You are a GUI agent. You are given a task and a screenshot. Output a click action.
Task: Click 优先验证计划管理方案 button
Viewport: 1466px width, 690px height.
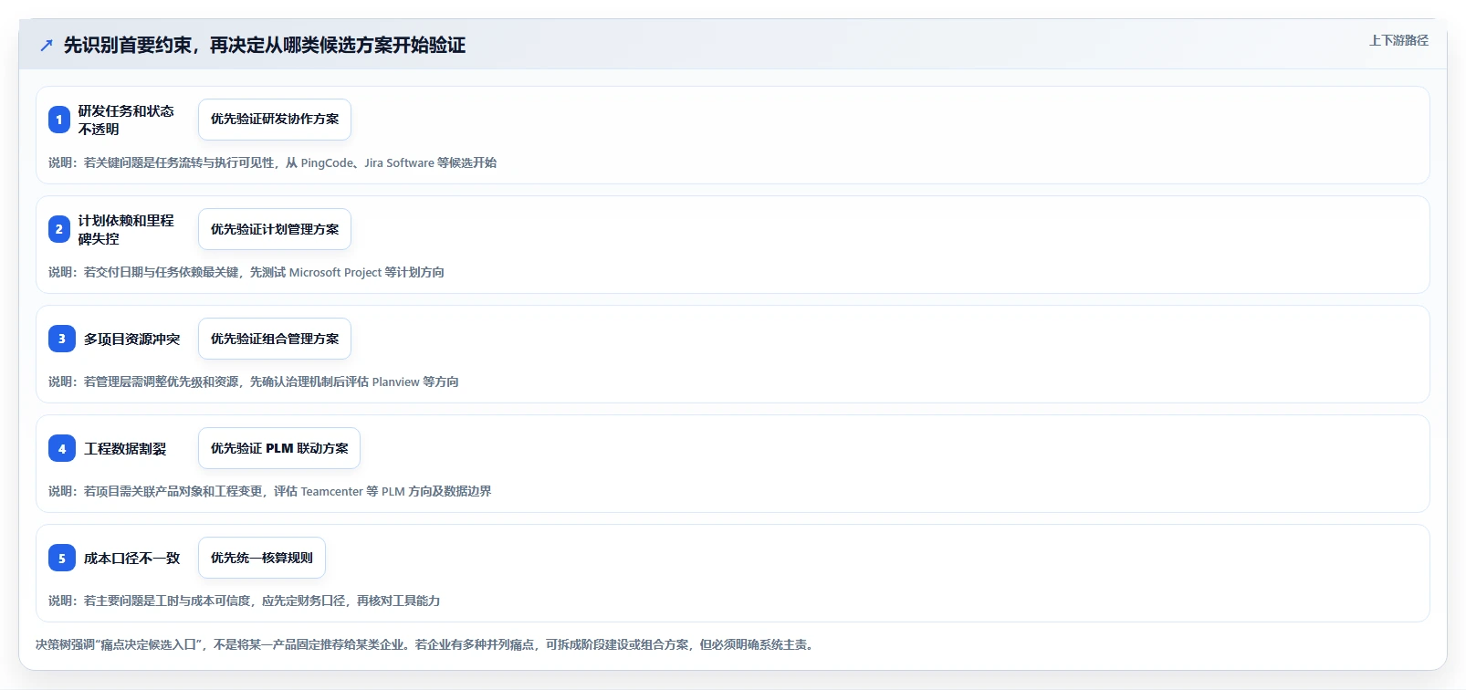(x=275, y=229)
